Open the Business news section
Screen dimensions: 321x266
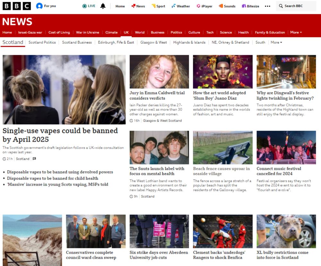click(157, 32)
